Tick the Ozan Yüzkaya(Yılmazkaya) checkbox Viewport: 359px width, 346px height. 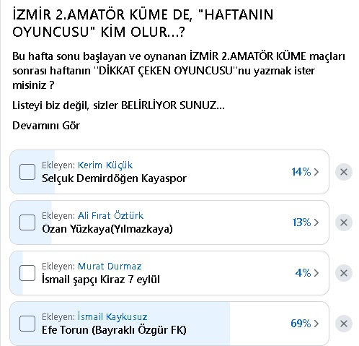[x=27, y=222]
